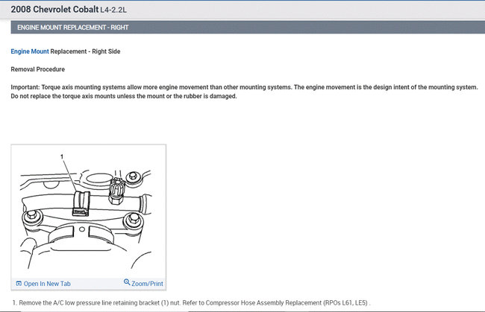This screenshot has width=485, height=312.
Task: Click the ENGINE MOUNT REPLACEMENT - RIGHT header
Action: (x=248, y=28)
